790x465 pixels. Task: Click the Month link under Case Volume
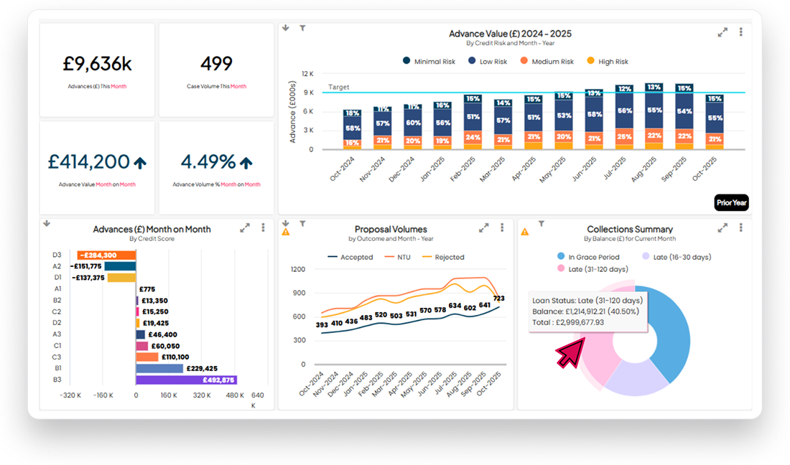tap(238, 86)
